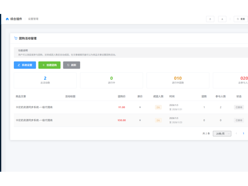Select the row priced ¥30.00

tap(131, 120)
